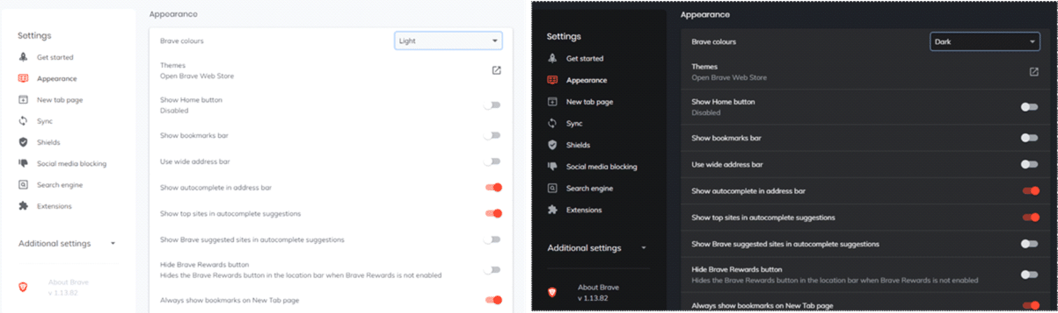The image size is (1058, 313).
Task: Click version v 1.13.82 text in dark sidebar
Action: click(592, 298)
